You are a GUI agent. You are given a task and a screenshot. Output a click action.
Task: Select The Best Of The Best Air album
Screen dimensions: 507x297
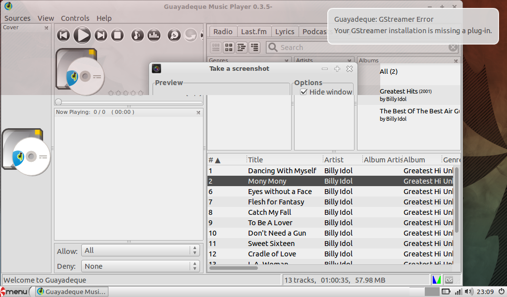409,115
